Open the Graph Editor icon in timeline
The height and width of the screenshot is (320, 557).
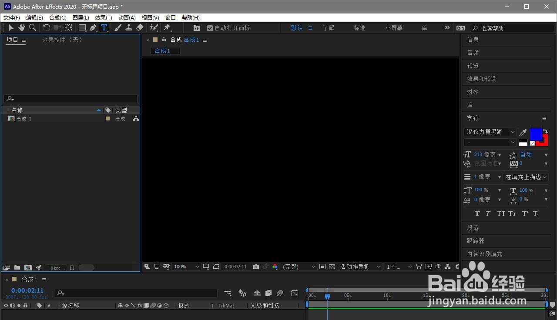point(295,293)
